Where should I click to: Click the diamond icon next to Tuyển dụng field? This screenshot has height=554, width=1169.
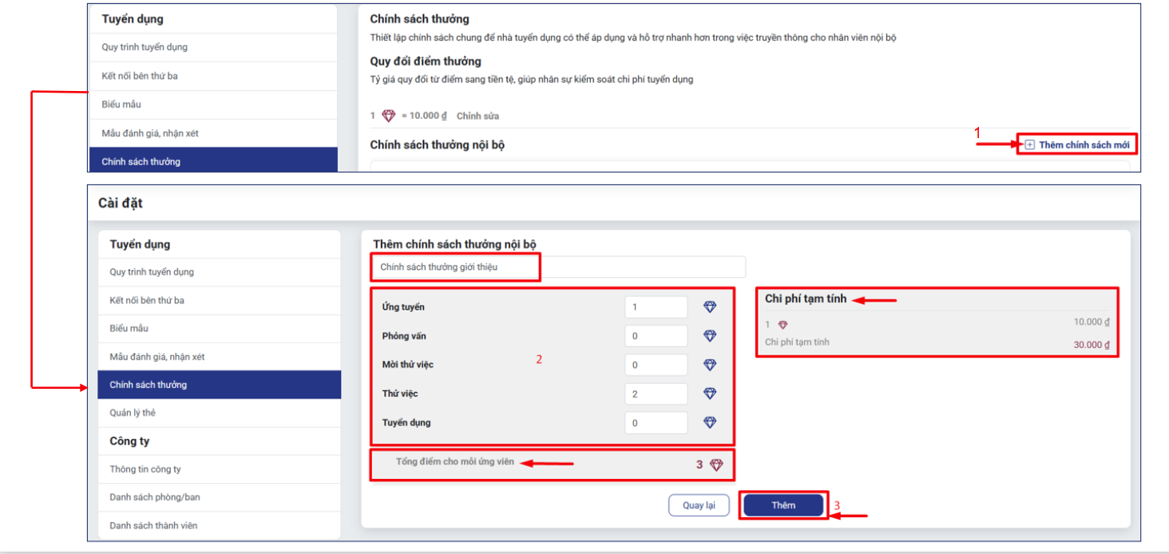[x=710, y=422]
